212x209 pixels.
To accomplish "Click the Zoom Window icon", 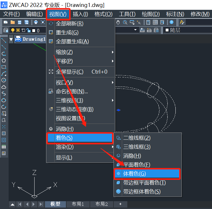I will [132, 22].
